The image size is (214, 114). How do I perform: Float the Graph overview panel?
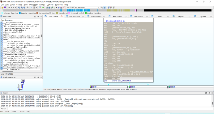pos(38,77)
